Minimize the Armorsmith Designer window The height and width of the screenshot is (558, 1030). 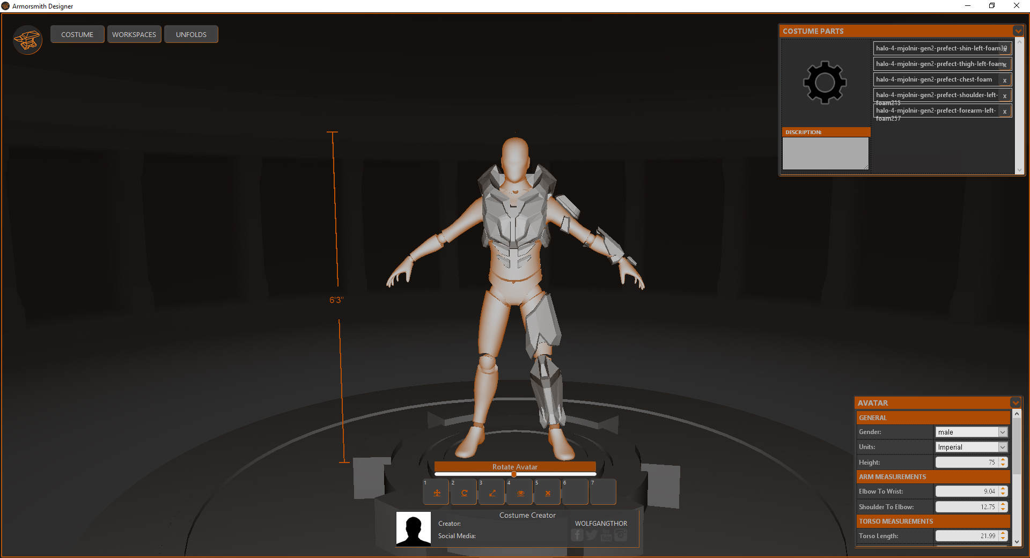tap(968, 6)
